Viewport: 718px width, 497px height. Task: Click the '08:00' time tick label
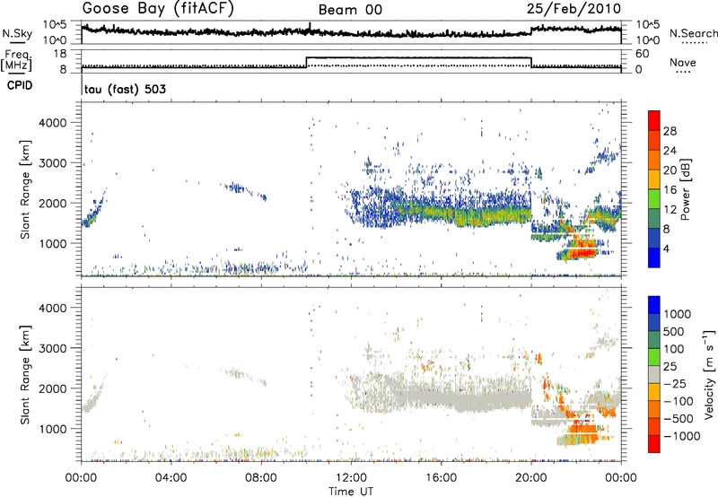pyautogui.click(x=261, y=478)
